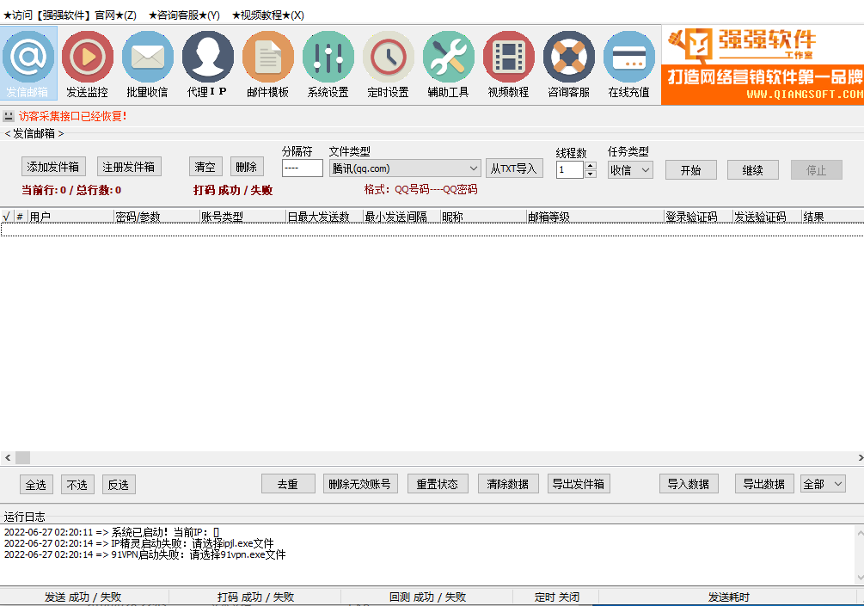The width and height of the screenshot is (864, 606).
Task: Click the 去重 deduplicate button
Action: pos(288,484)
